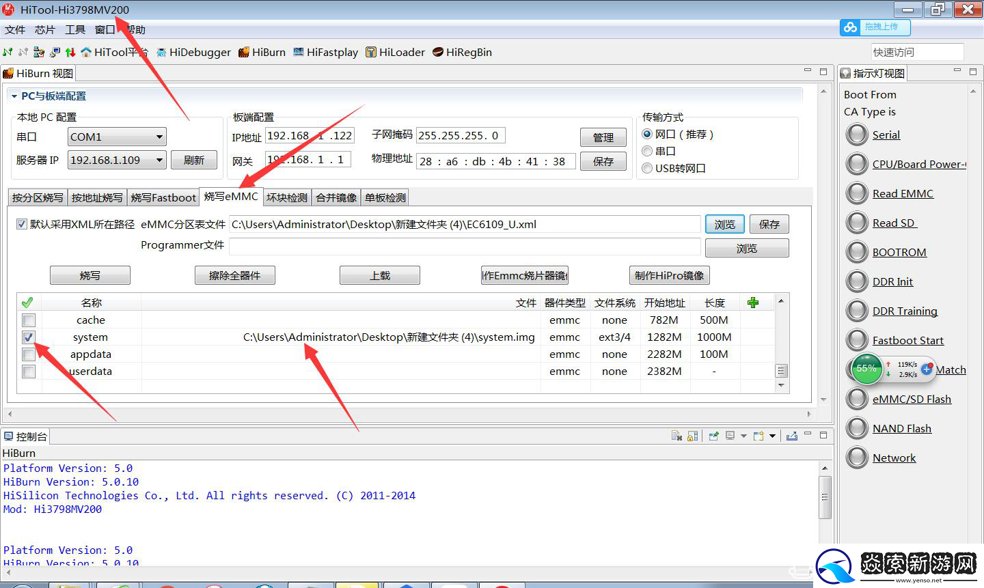
Task: Switch to 合并镜像 tab
Action: [336, 197]
